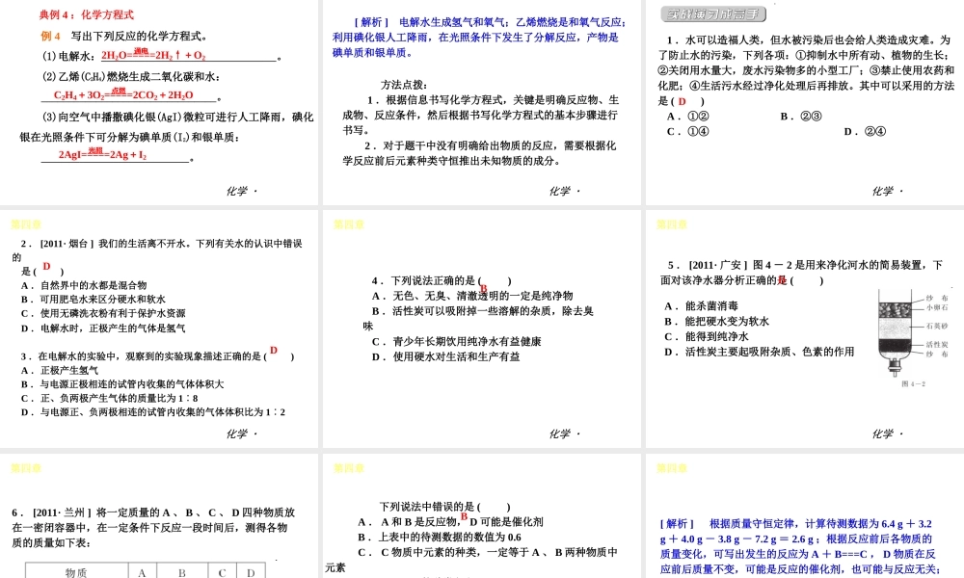964x578 pixels.
Task: Click the line (1) 电解水
Action: click(x=162, y=55)
